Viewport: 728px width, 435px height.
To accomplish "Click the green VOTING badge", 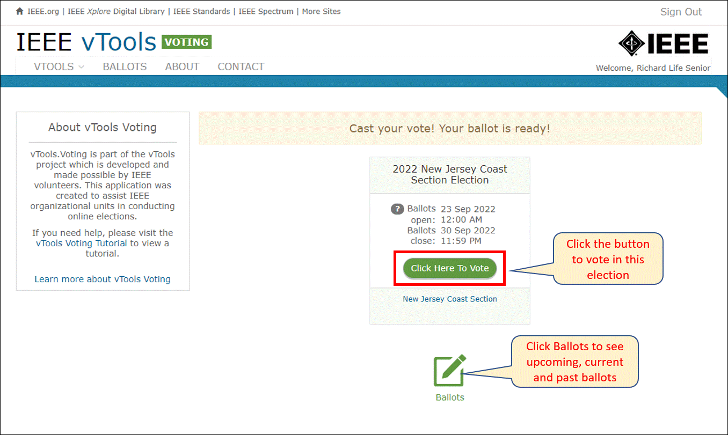I will (186, 42).
